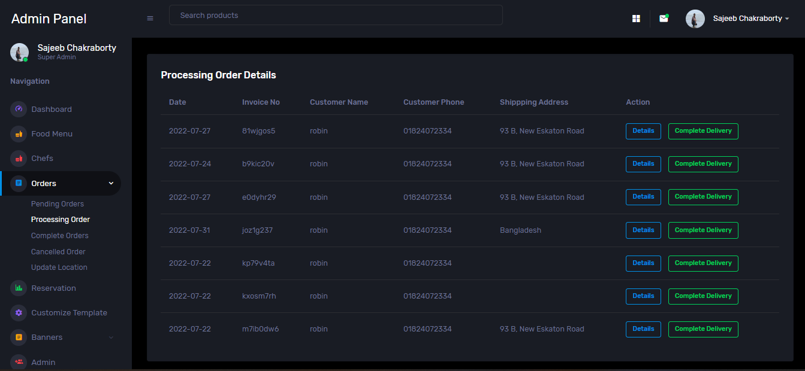Collapse the Orders menu chevron
Image resolution: width=805 pixels, height=371 pixels.
tap(111, 184)
